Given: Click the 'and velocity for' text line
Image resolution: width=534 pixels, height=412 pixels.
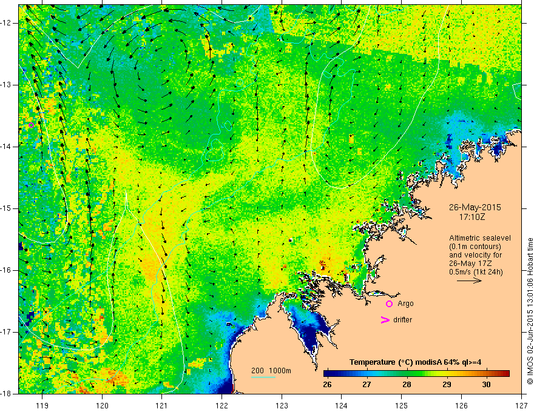Looking at the screenshot, I should click(475, 255).
